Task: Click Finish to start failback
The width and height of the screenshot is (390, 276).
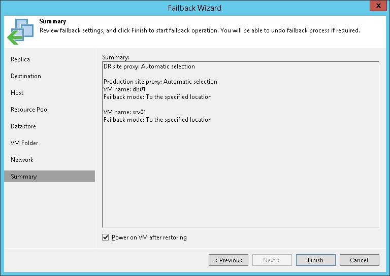Action: [315, 260]
